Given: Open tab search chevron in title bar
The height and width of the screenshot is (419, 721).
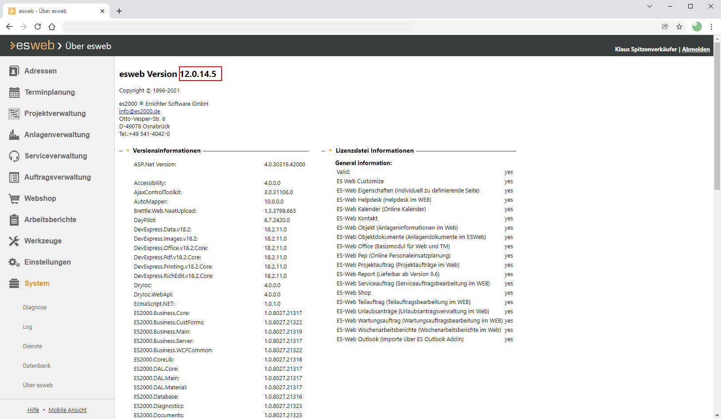Looking at the screenshot, I should point(650,6).
